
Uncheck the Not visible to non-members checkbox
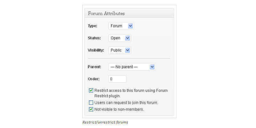[x=91, y=109]
